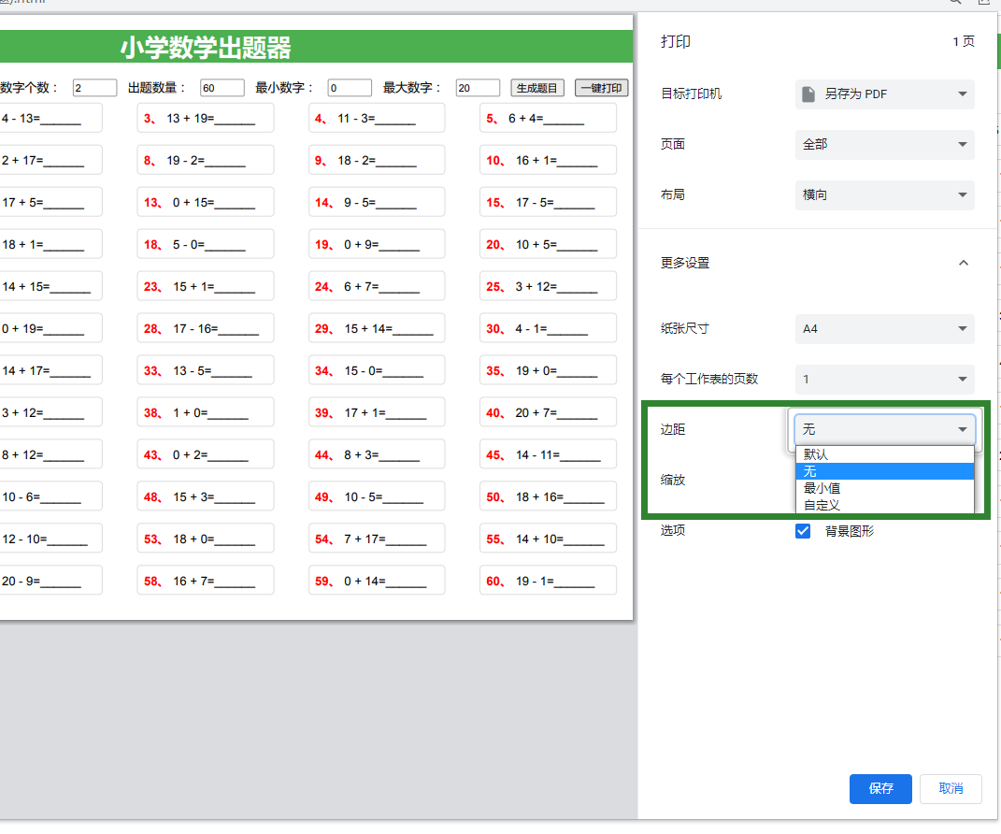Click the 数字个数 input field
Screen dimensions: 1001x834
(x=94, y=88)
